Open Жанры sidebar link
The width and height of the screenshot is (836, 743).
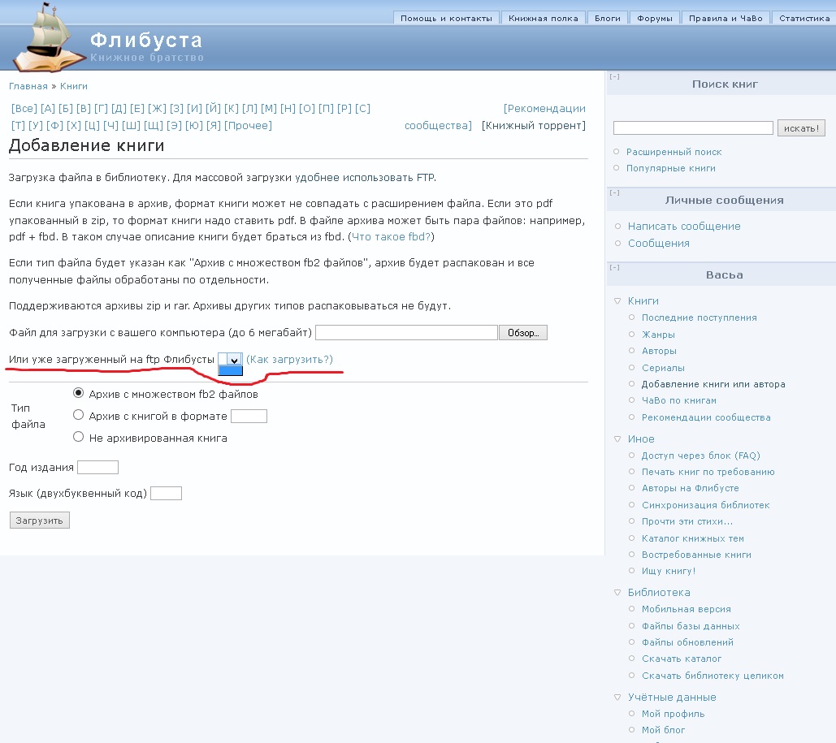[658, 335]
